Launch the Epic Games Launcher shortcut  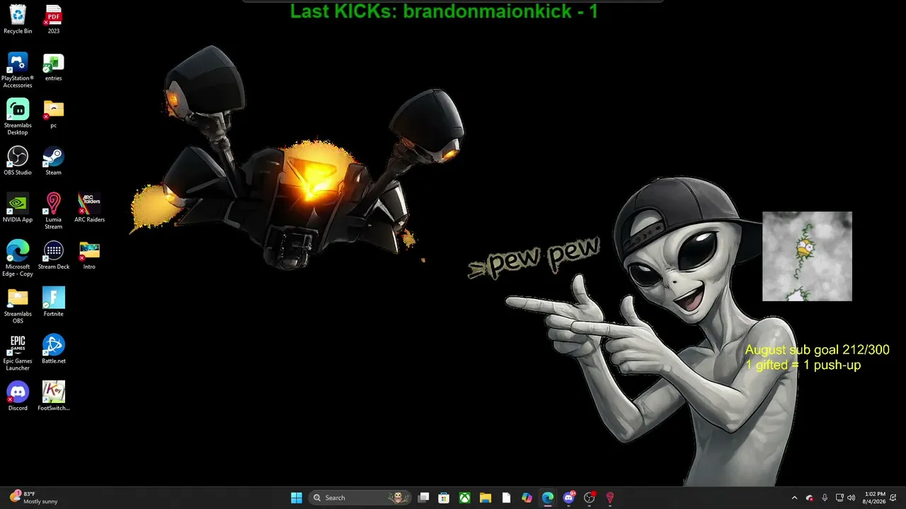18,353
